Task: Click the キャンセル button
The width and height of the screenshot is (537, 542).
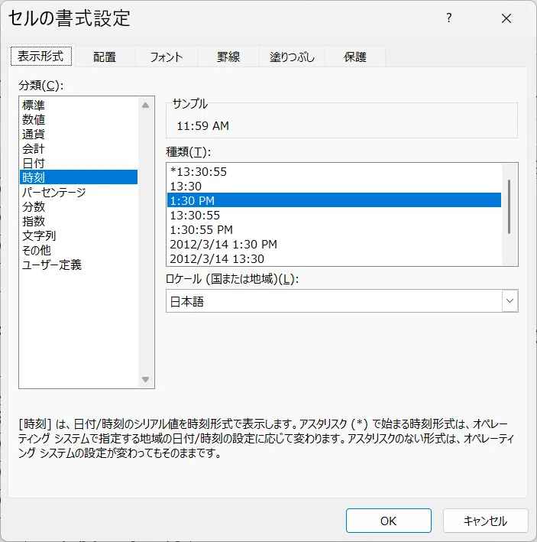Action: pos(485,521)
